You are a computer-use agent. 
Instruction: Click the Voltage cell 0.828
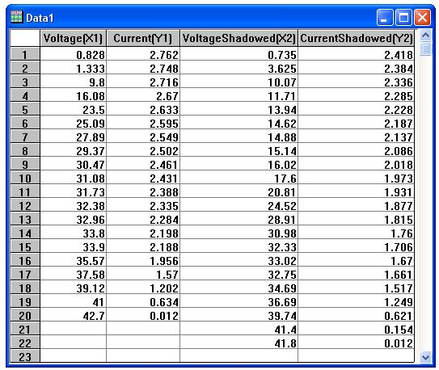[73, 54]
